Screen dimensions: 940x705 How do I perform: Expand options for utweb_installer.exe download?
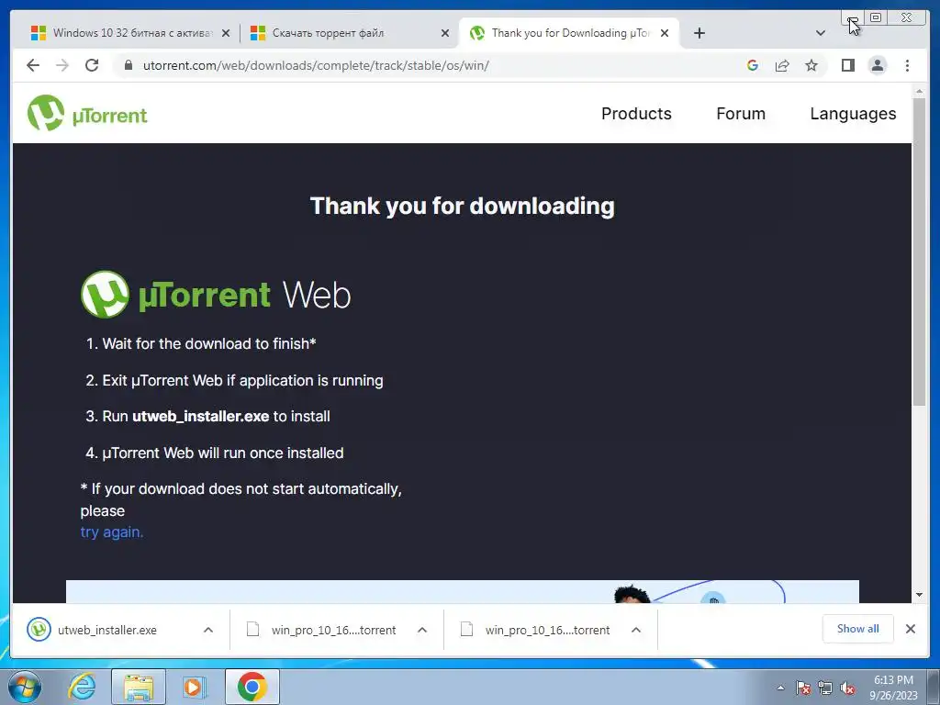pyautogui.click(x=208, y=630)
